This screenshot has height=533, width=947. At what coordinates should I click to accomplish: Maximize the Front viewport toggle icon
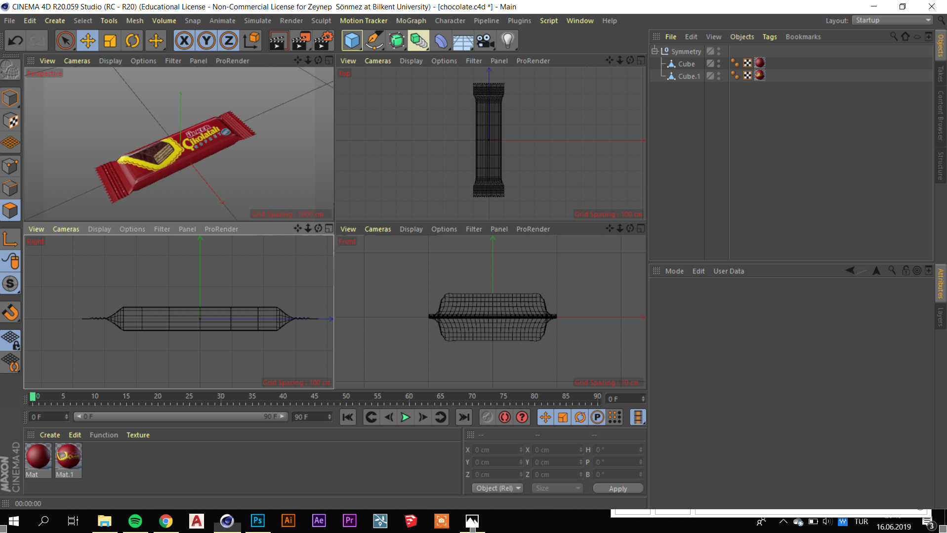(x=641, y=228)
